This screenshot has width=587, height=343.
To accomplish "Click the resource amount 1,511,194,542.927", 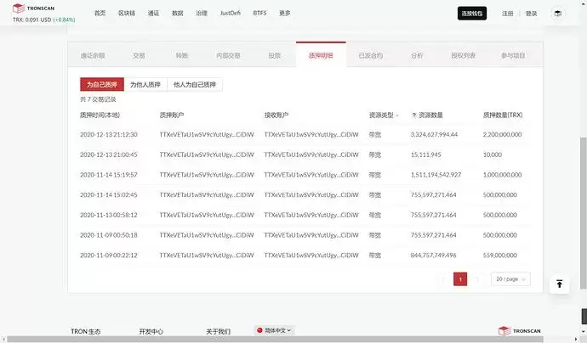I will (436, 175).
